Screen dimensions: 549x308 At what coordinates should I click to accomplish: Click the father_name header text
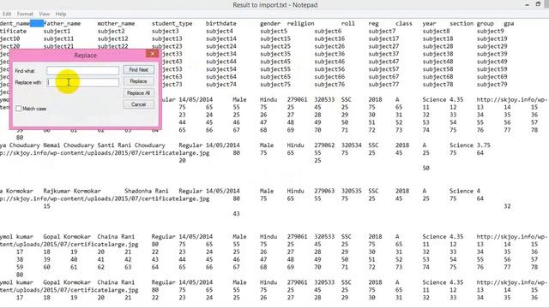tap(62, 23)
